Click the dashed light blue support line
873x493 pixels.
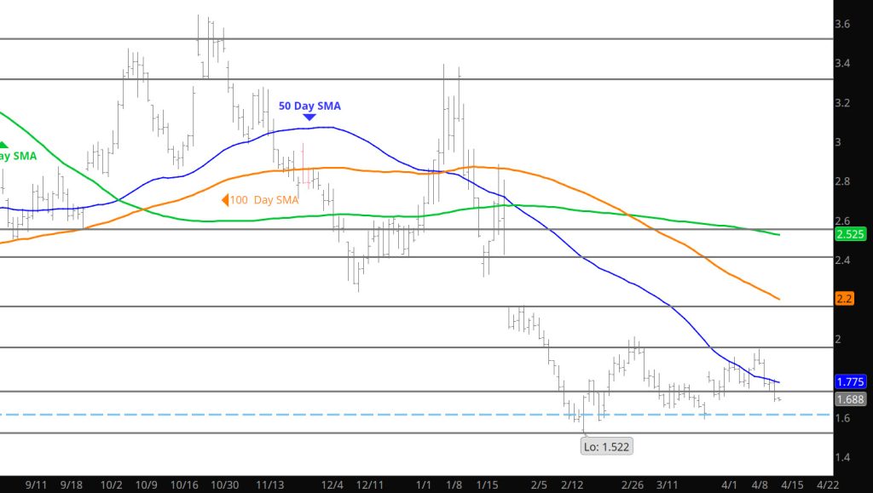[x=341, y=415]
